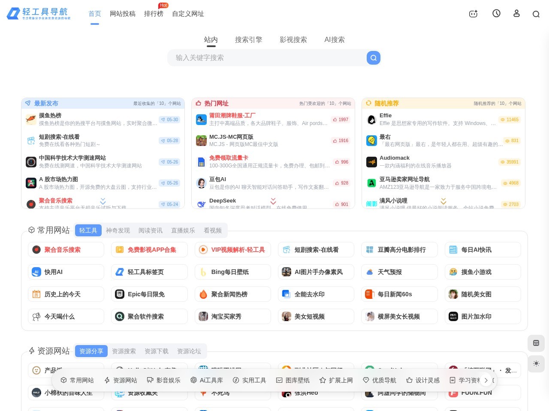The height and width of the screenshot is (411, 549).
Task: Open the Epic每日限免 card
Action: [x=149, y=294]
